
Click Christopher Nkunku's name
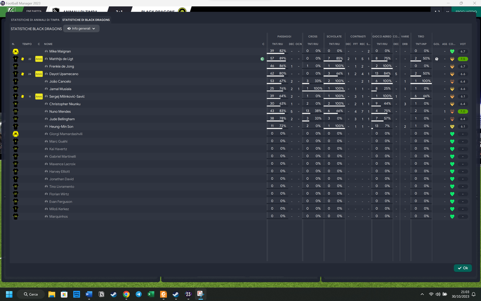(x=65, y=104)
